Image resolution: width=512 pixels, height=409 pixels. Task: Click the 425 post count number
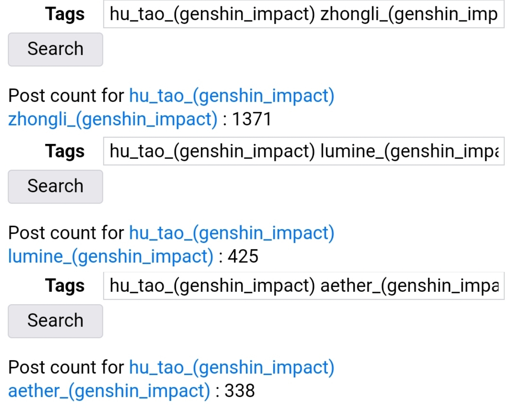coord(243,256)
